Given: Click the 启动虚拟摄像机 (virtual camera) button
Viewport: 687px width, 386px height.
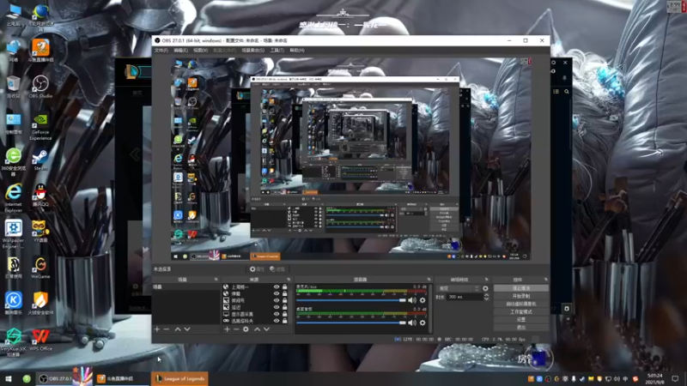Looking at the screenshot, I should tap(521, 304).
